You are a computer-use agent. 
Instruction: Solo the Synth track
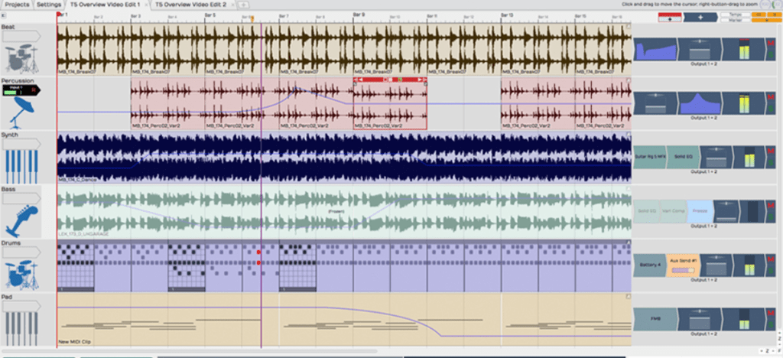[x=771, y=162]
